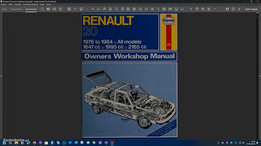This screenshot has width=261, height=146.
Task: Switch to the Início tab
Action: pos(5,9)
